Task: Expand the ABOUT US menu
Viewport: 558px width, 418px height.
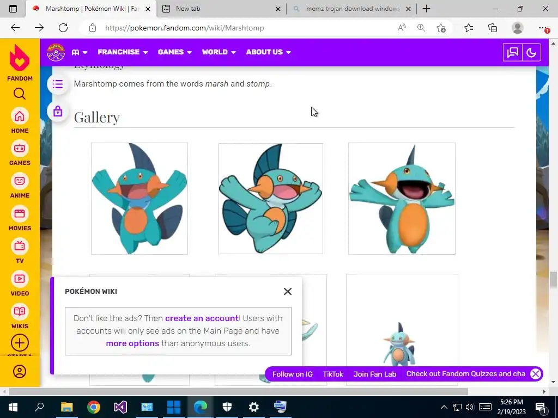Action: (268, 52)
